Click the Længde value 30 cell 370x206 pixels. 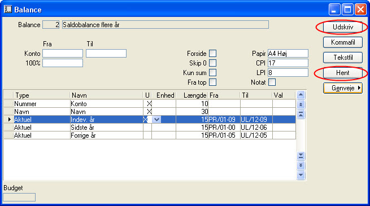[192, 112]
